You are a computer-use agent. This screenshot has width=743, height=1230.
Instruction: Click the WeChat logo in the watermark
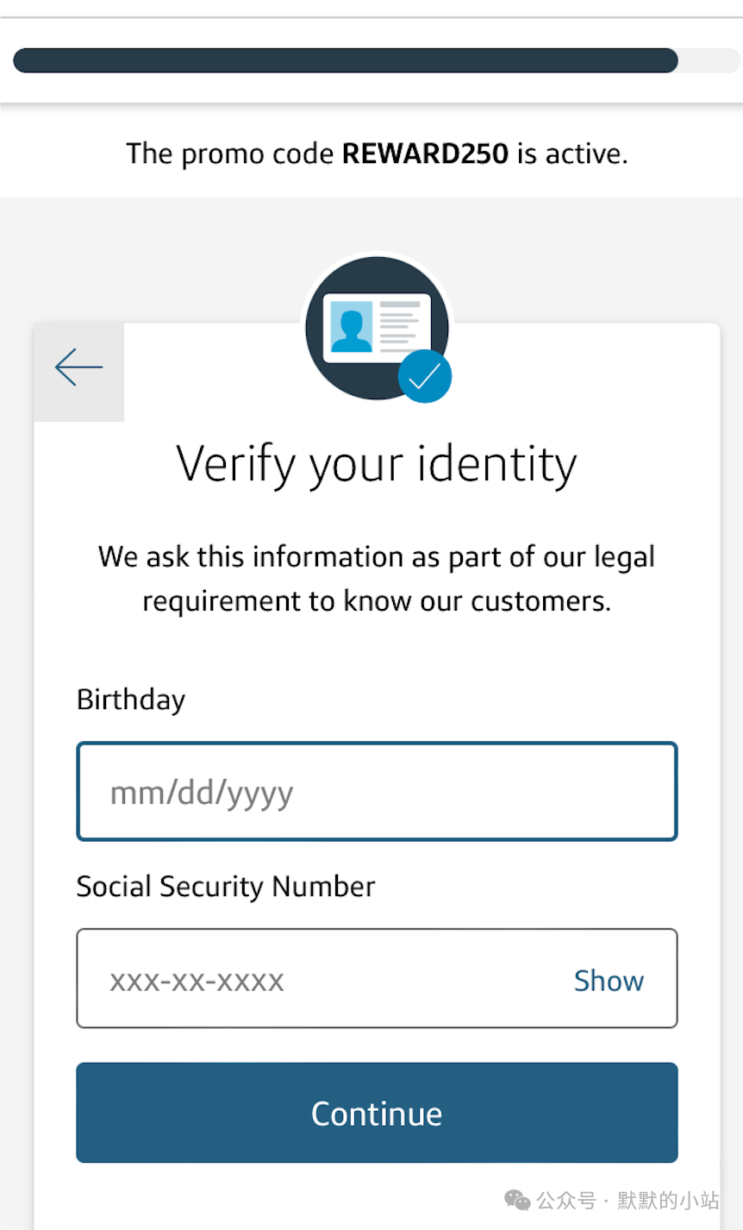point(517,1200)
